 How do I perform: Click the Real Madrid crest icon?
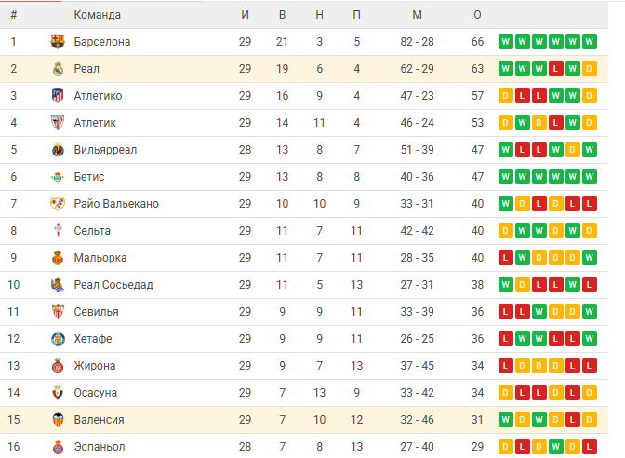click(58, 69)
